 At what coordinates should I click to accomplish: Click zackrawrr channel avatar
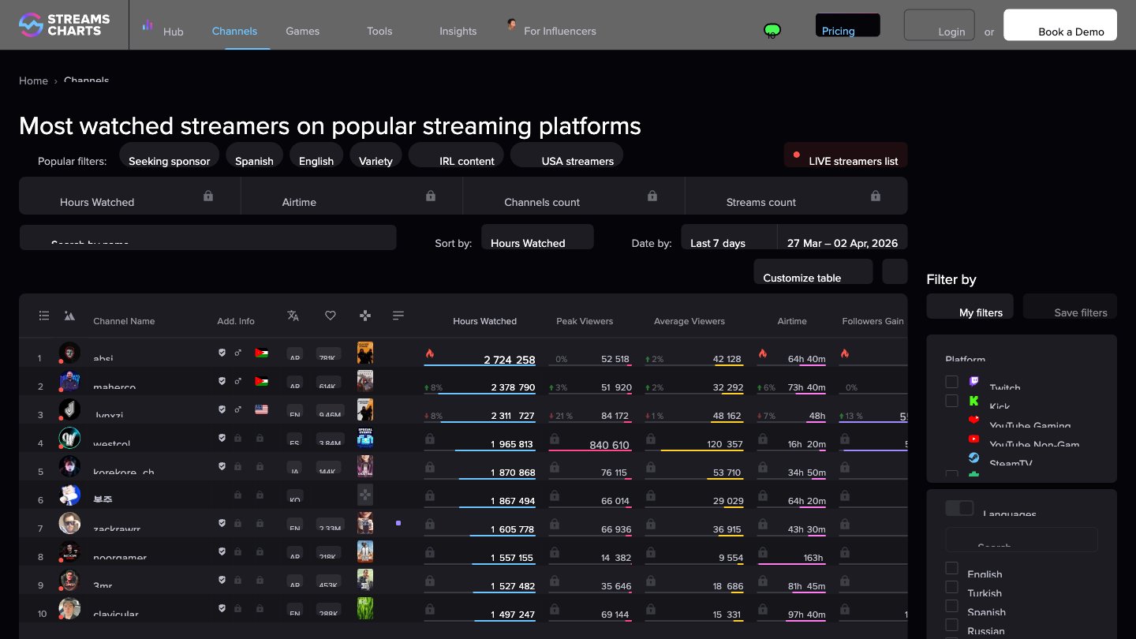(x=69, y=523)
